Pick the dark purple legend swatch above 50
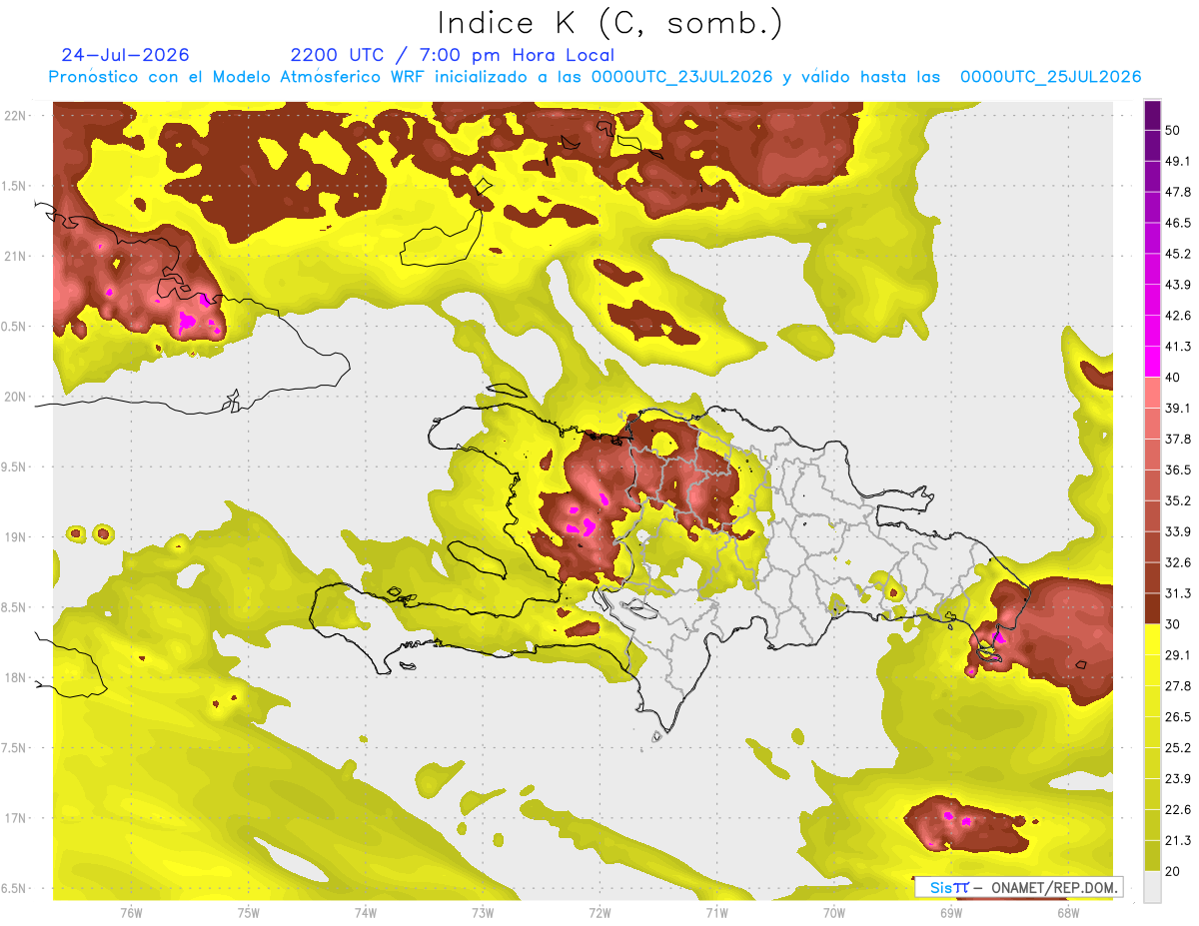This screenshot has height=926, width=1199. (1152, 115)
